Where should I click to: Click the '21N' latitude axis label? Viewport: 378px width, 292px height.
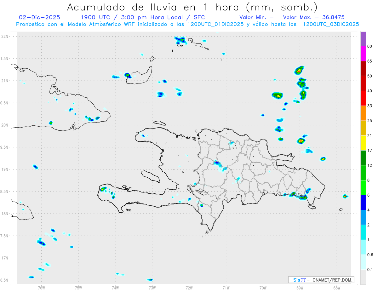tap(5, 81)
